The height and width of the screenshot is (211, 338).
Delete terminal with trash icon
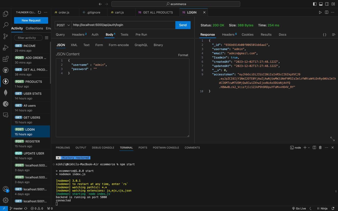(x=320, y=147)
